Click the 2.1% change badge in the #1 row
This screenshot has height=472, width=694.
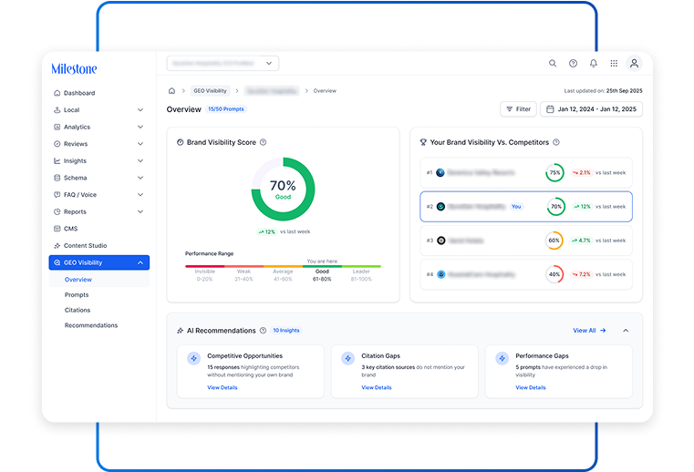click(581, 172)
